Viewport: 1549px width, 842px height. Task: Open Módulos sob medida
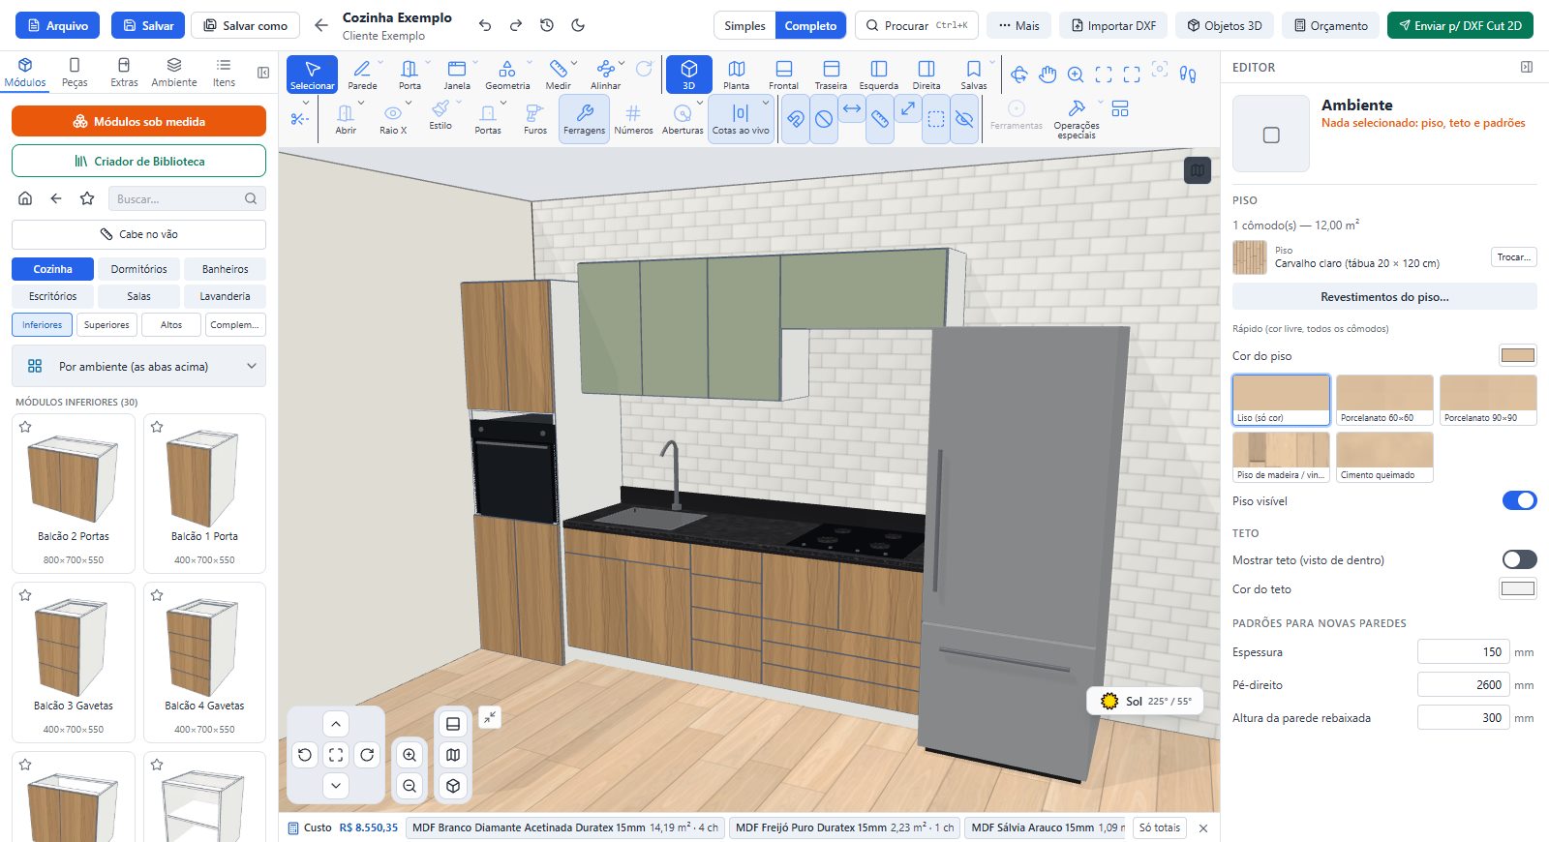coord(138,121)
